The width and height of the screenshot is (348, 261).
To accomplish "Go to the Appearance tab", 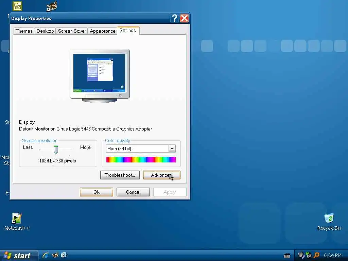I will pos(103,31).
